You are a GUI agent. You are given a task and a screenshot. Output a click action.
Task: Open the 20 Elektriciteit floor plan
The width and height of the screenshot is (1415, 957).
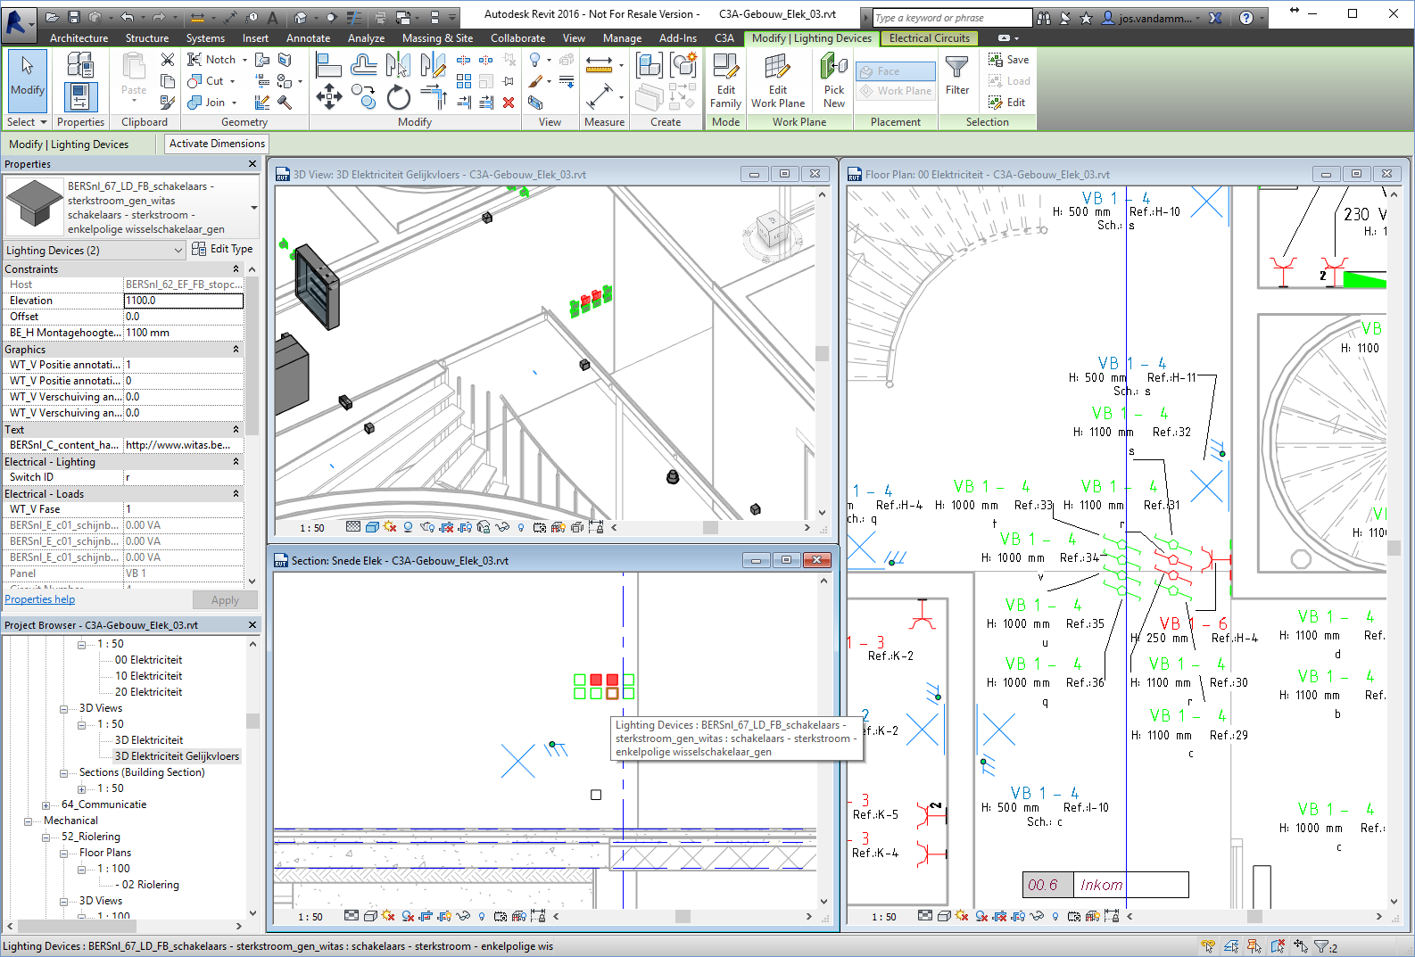[x=148, y=692]
